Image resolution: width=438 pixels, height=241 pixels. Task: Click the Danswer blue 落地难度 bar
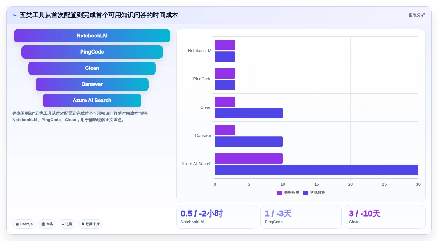click(249, 141)
